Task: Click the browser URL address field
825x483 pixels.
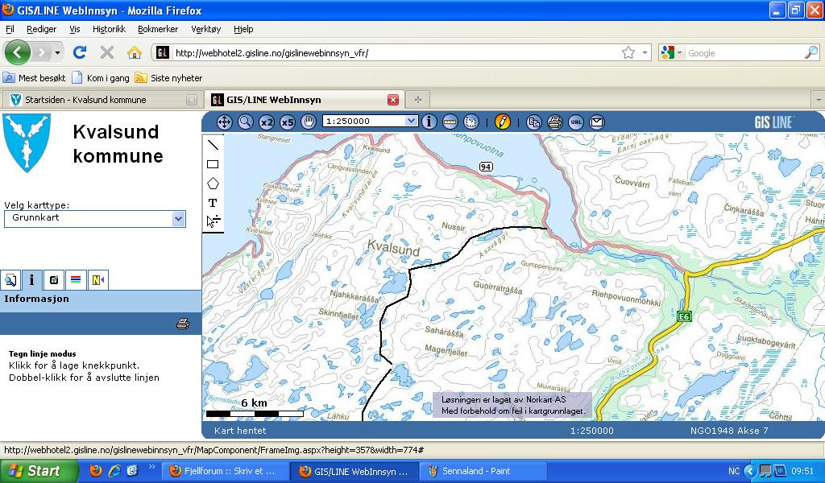Action: coord(395,53)
